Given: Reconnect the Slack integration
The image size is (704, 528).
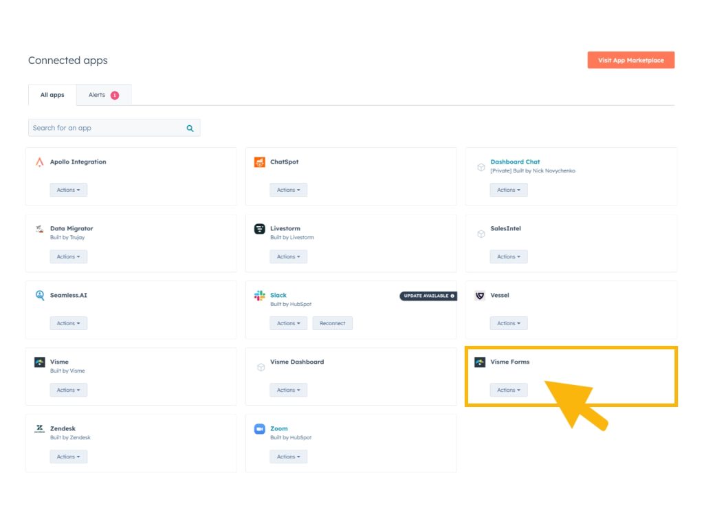Looking at the screenshot, I should click(x=332, y=323).
